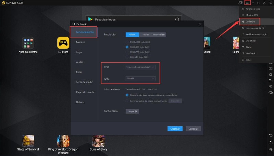The image size is (274, 156).
Task: Expand the RAM 4096M dropdown
Action: tap(140, 79)
